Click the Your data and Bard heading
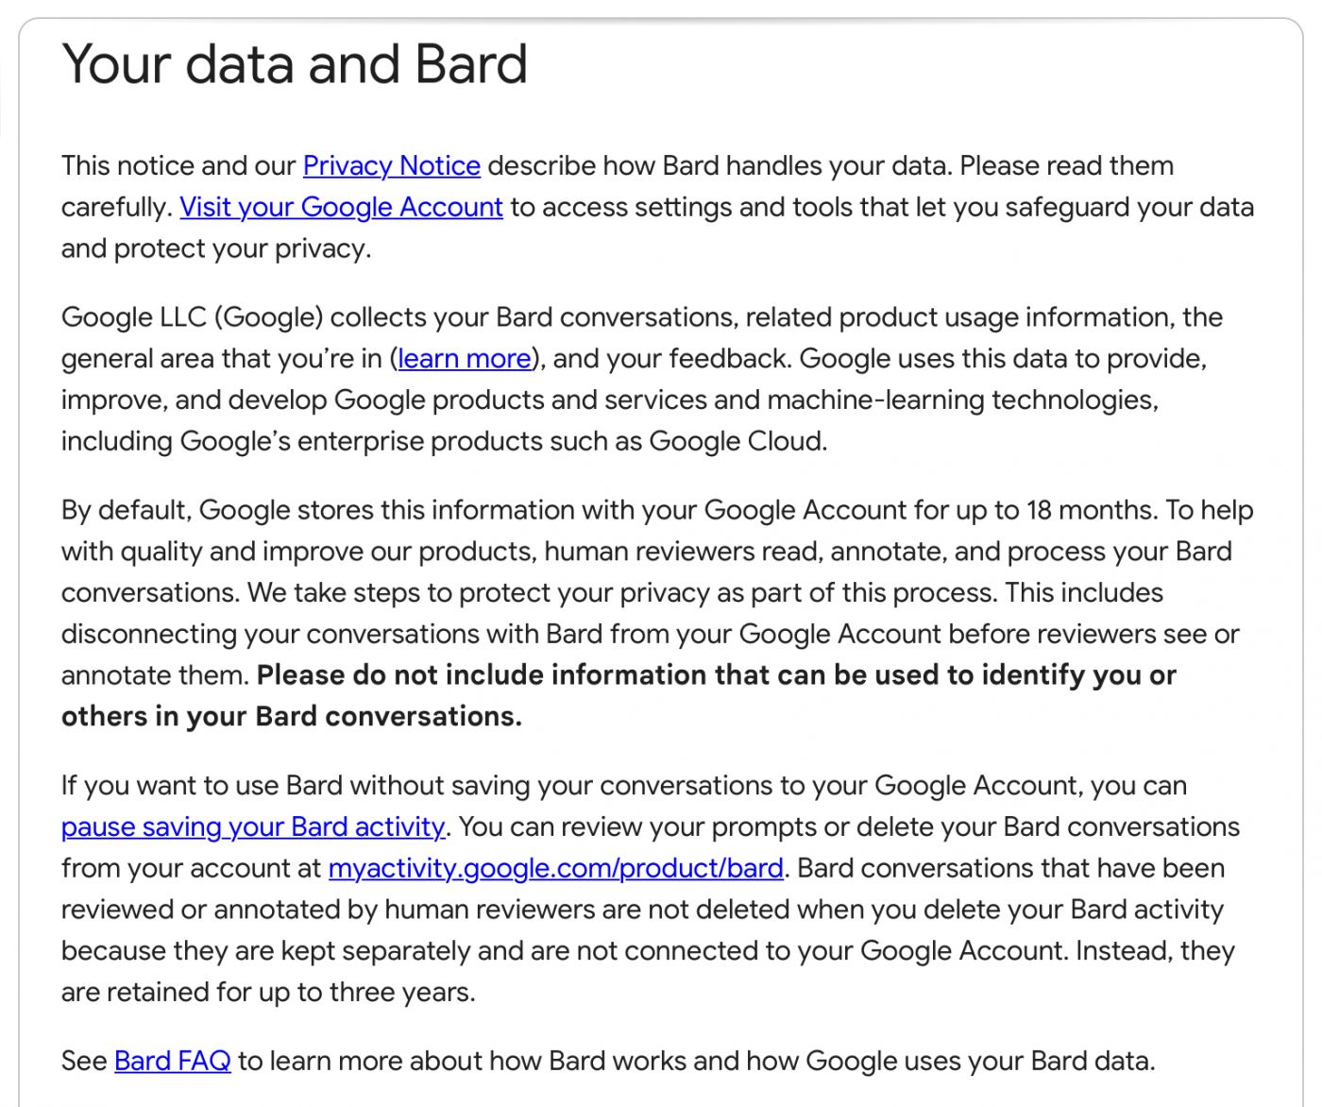Image resolution: width=1322 pixels, height=1107 pixels. [294, 64]
